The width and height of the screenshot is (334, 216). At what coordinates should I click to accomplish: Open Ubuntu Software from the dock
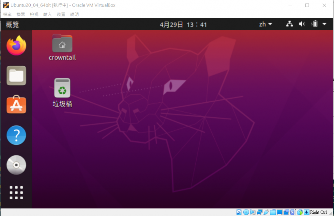pos(16,104)
